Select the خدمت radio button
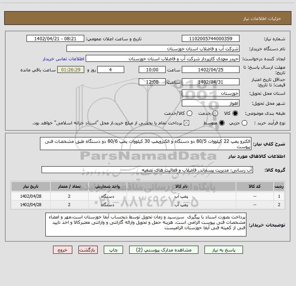This screenshot has height=286, width=296. coord(215,113)
